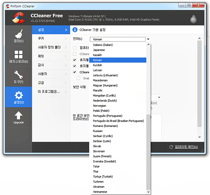The image size is (210, 195).
Task: Click the pear icon in header
Action: pyautogui.click(x=193, y=18)
